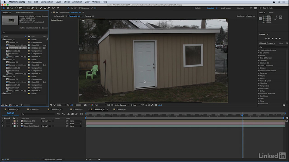
Task: Select the Puppet Pin tool
Action: 58,8
